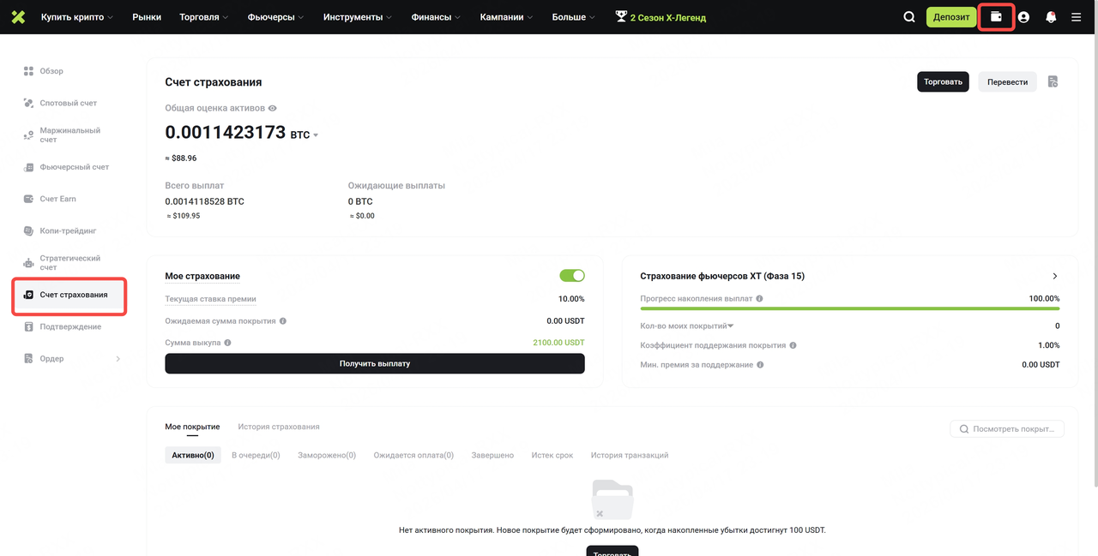The width and height of the screenshot is (1098, 556).
Task: Focus the Посмотреть покрыт... search field
Action: (1007, 428)
